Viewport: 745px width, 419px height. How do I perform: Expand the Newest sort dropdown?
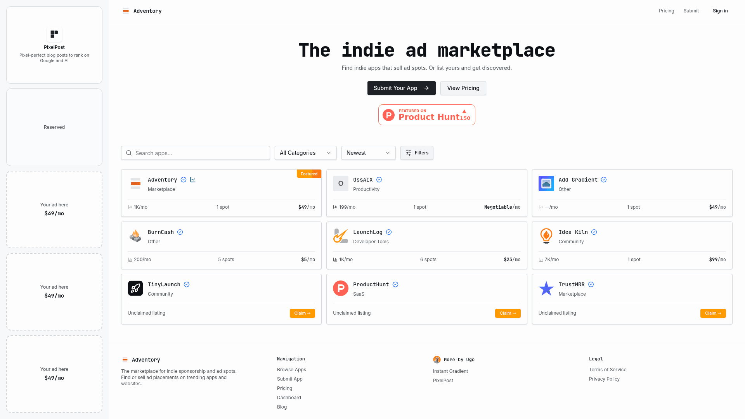(368, 153)
